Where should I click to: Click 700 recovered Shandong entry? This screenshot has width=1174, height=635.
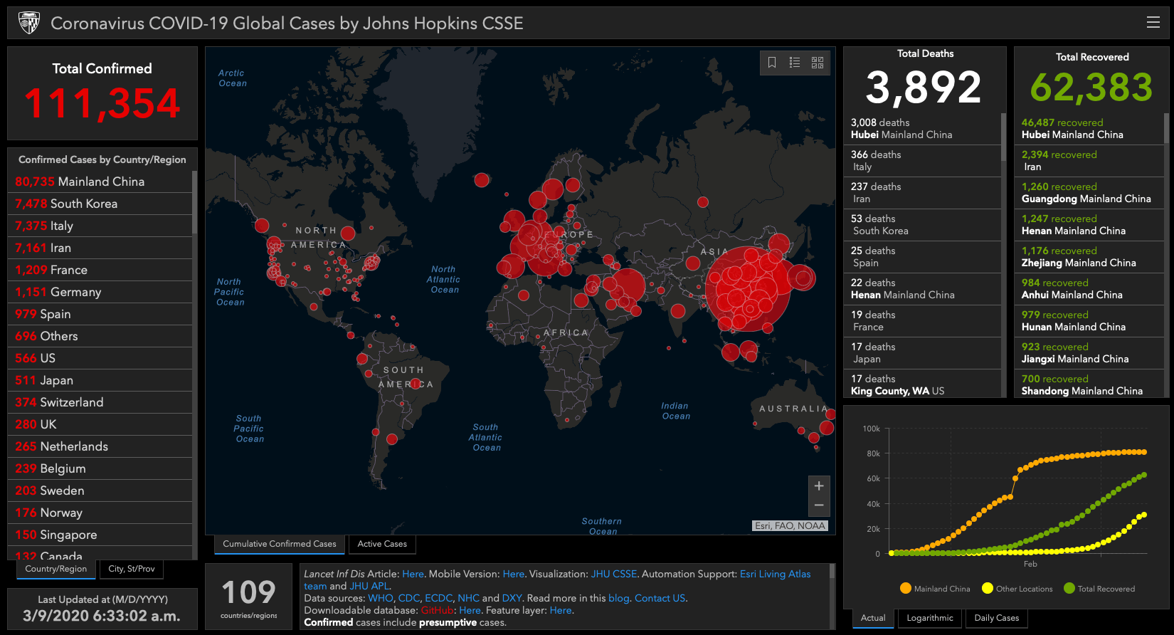[1089, 384]
